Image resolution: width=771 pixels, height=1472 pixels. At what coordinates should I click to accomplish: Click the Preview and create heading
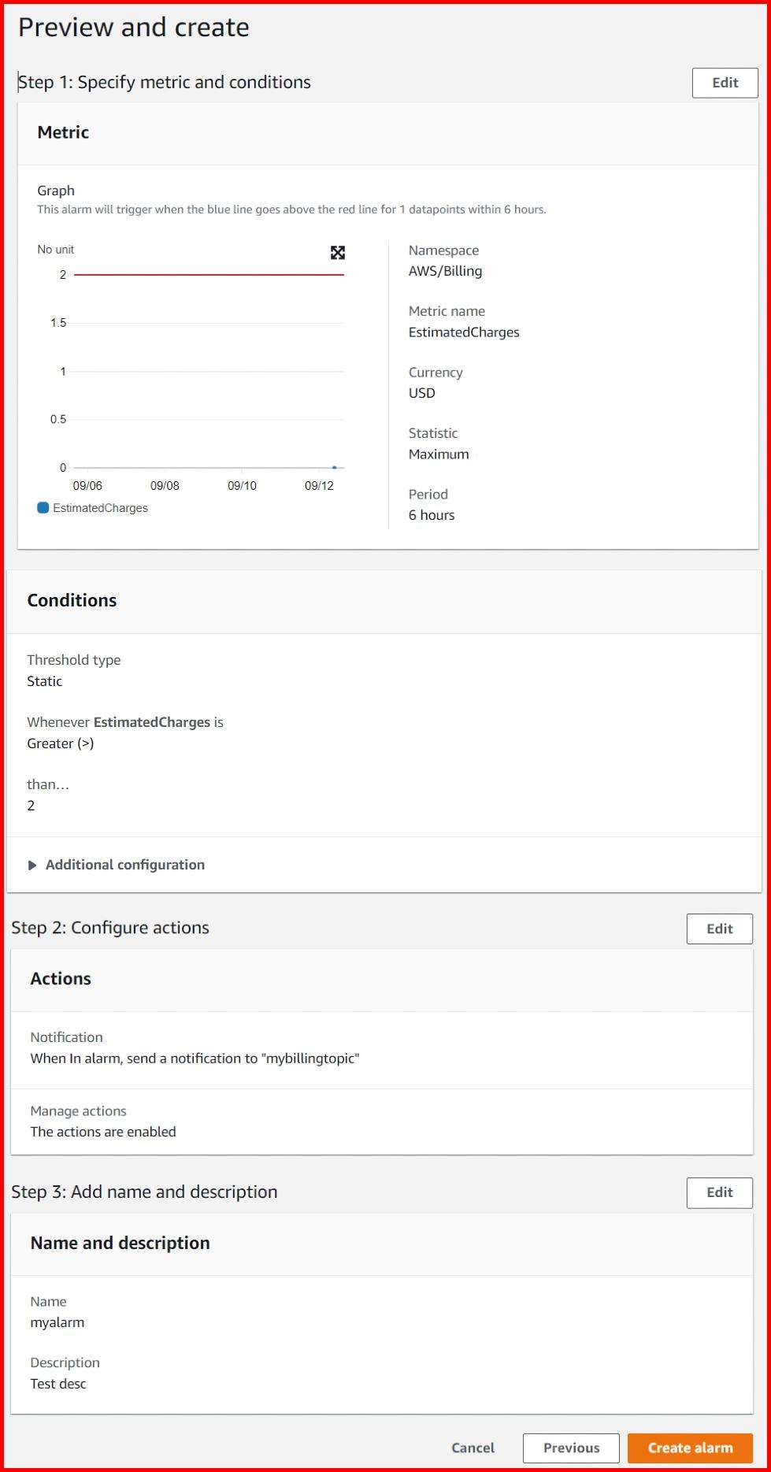pos(134,28)
